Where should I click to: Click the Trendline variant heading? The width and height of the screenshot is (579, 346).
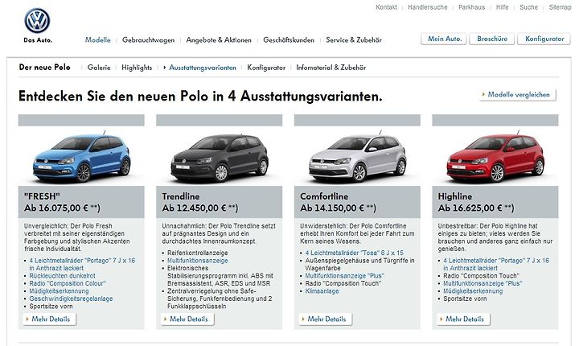181,196
